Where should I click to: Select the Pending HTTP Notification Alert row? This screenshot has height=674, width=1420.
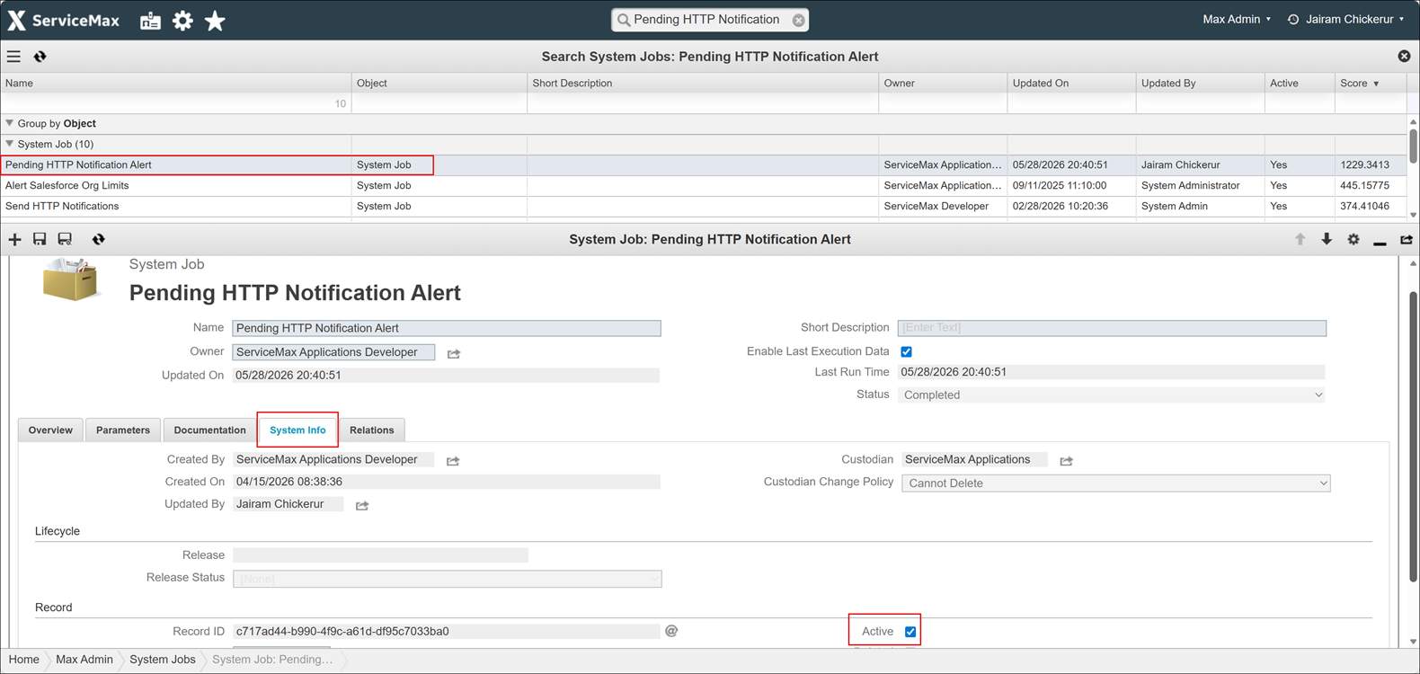pyautogui.click(x=703, y=165)
